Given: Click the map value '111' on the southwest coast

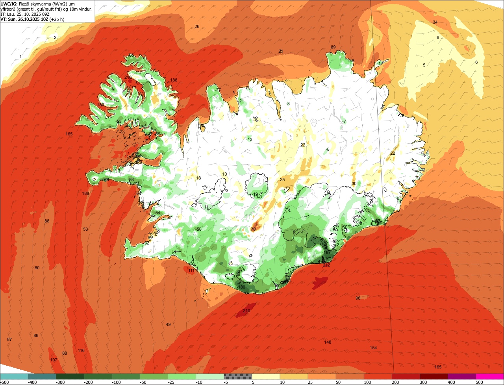Looking at the screenshot, I should pos(191,271).
